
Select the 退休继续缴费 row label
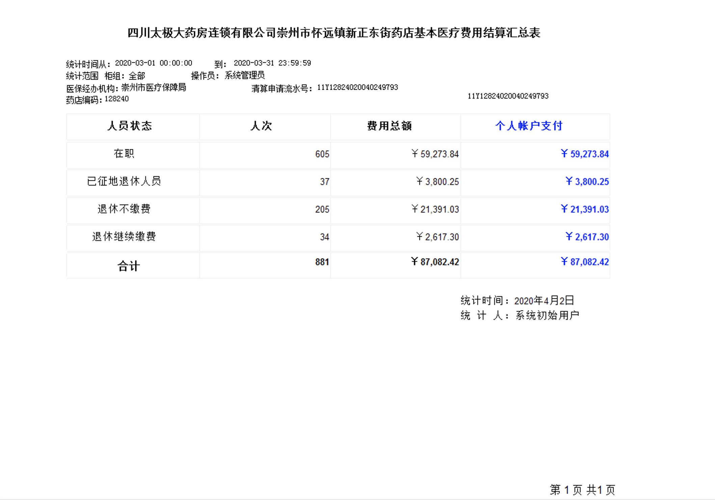[124, 237]
